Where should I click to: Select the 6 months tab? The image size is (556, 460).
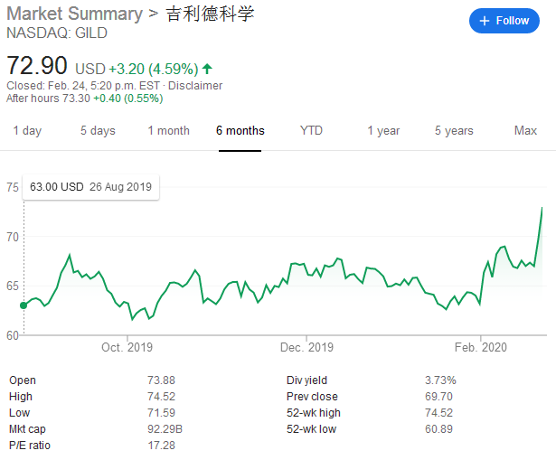[240, 131]
